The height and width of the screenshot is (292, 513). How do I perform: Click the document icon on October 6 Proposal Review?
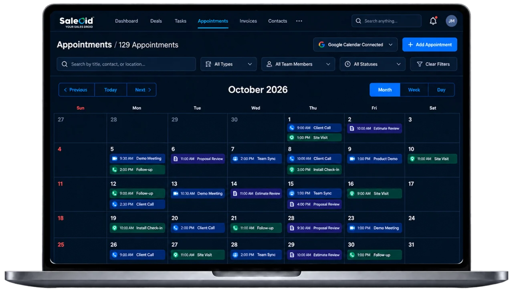click(175, 159)
